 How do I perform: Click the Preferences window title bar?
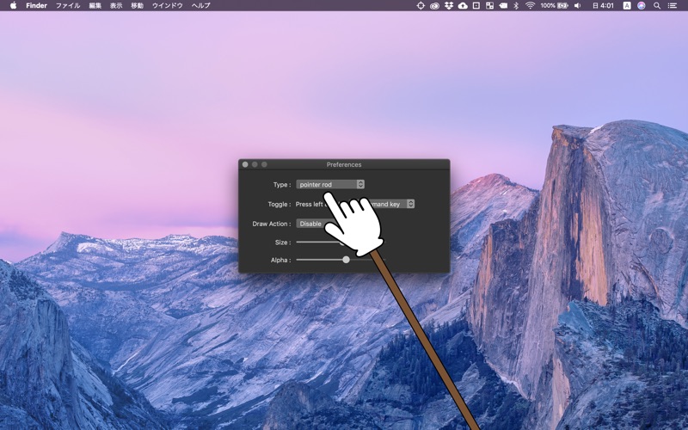click(x=344, y=164)
